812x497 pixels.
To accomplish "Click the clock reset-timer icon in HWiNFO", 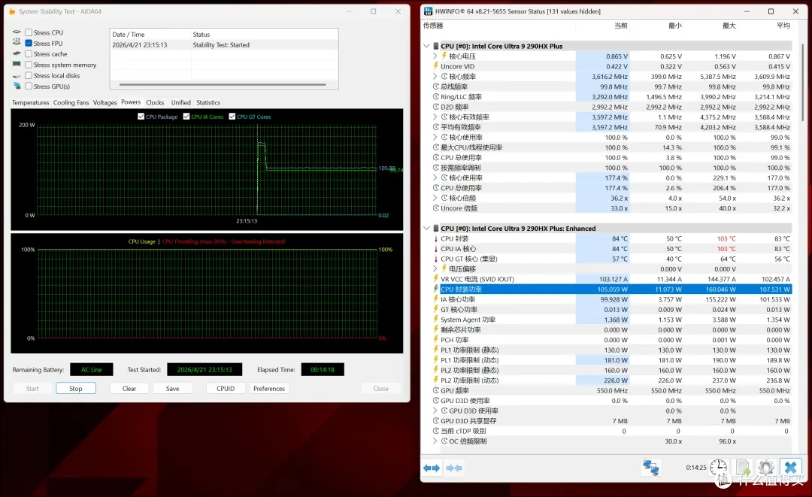I will click(x=718, y=468).
